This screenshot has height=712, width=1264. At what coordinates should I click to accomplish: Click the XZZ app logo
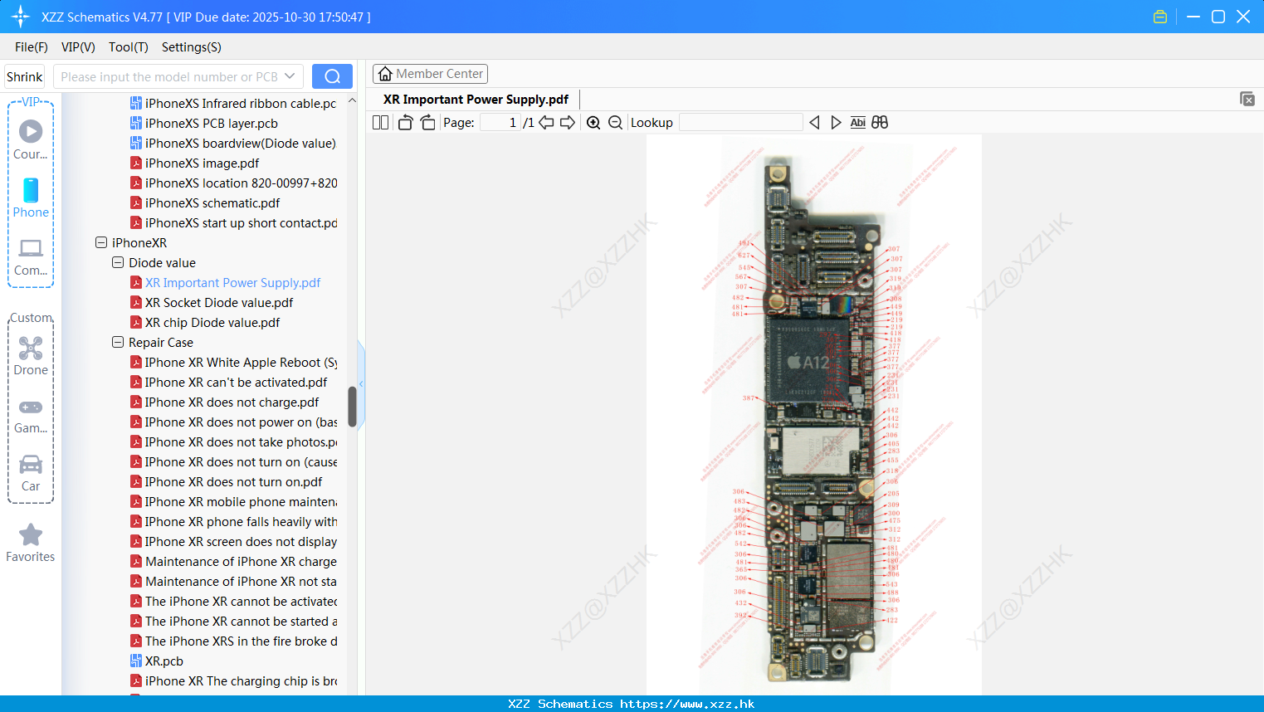pos(21,17)
